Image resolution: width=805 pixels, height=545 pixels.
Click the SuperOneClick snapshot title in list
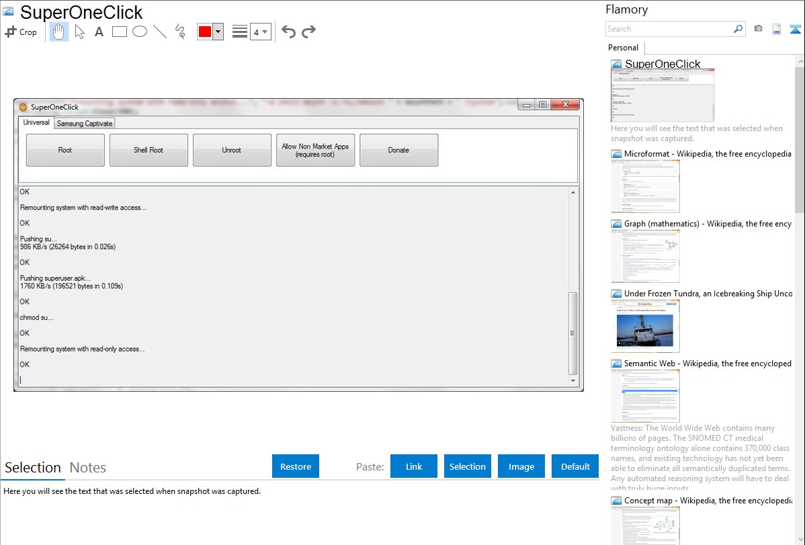[663, 64]
